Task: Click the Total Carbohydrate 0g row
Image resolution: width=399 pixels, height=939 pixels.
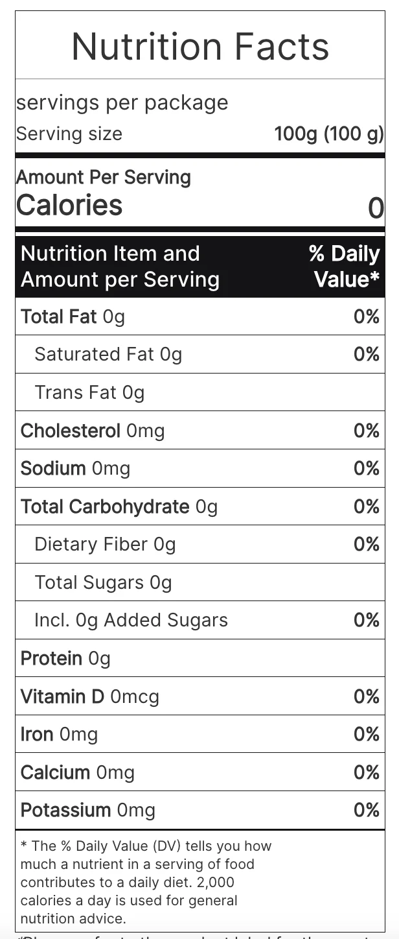Action: tap(200, 506)
